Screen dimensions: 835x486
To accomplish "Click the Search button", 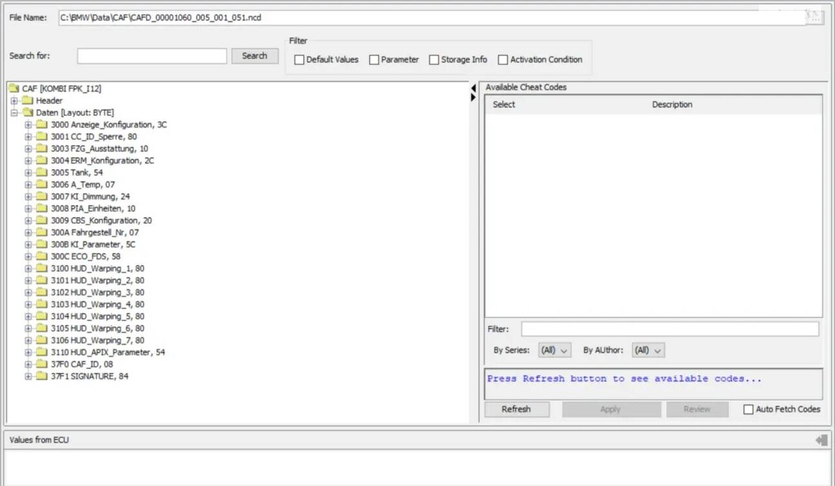I will 254,56.
